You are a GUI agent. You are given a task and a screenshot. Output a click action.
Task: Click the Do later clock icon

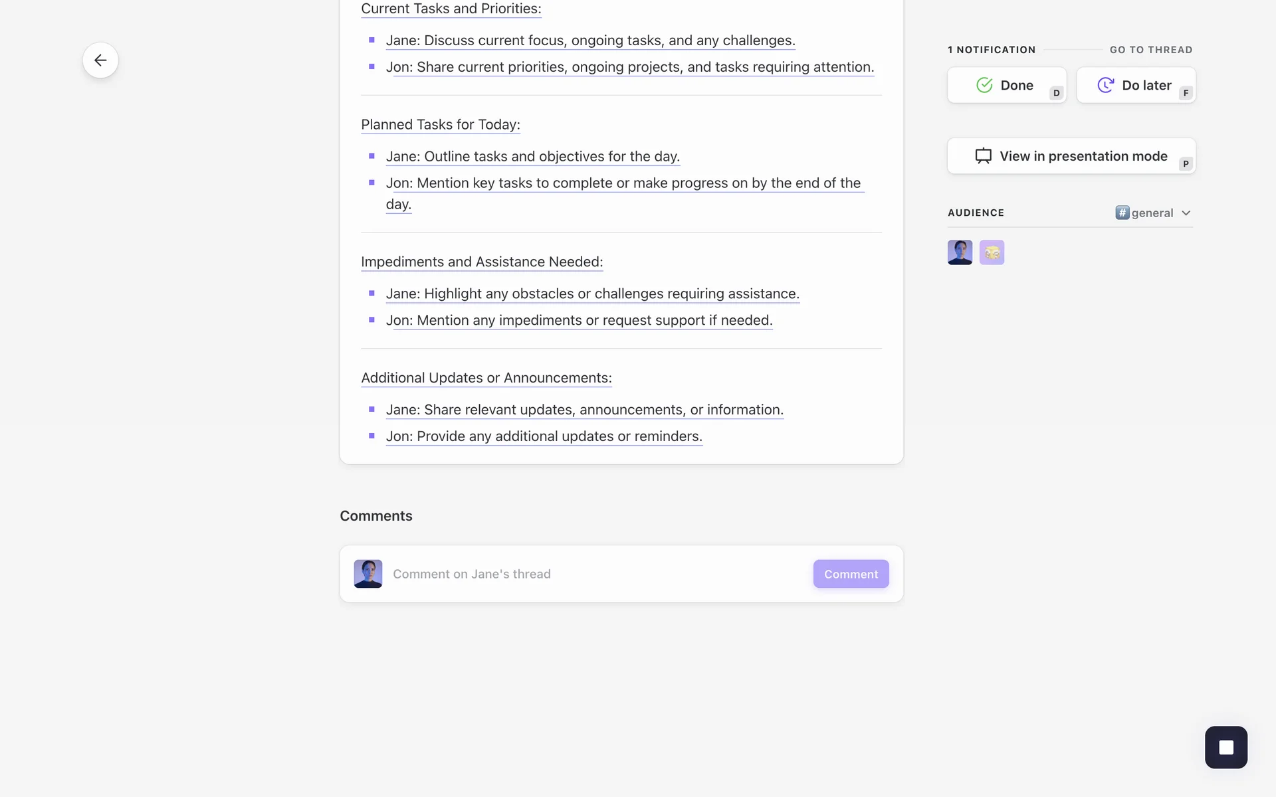coord(1105,85)
